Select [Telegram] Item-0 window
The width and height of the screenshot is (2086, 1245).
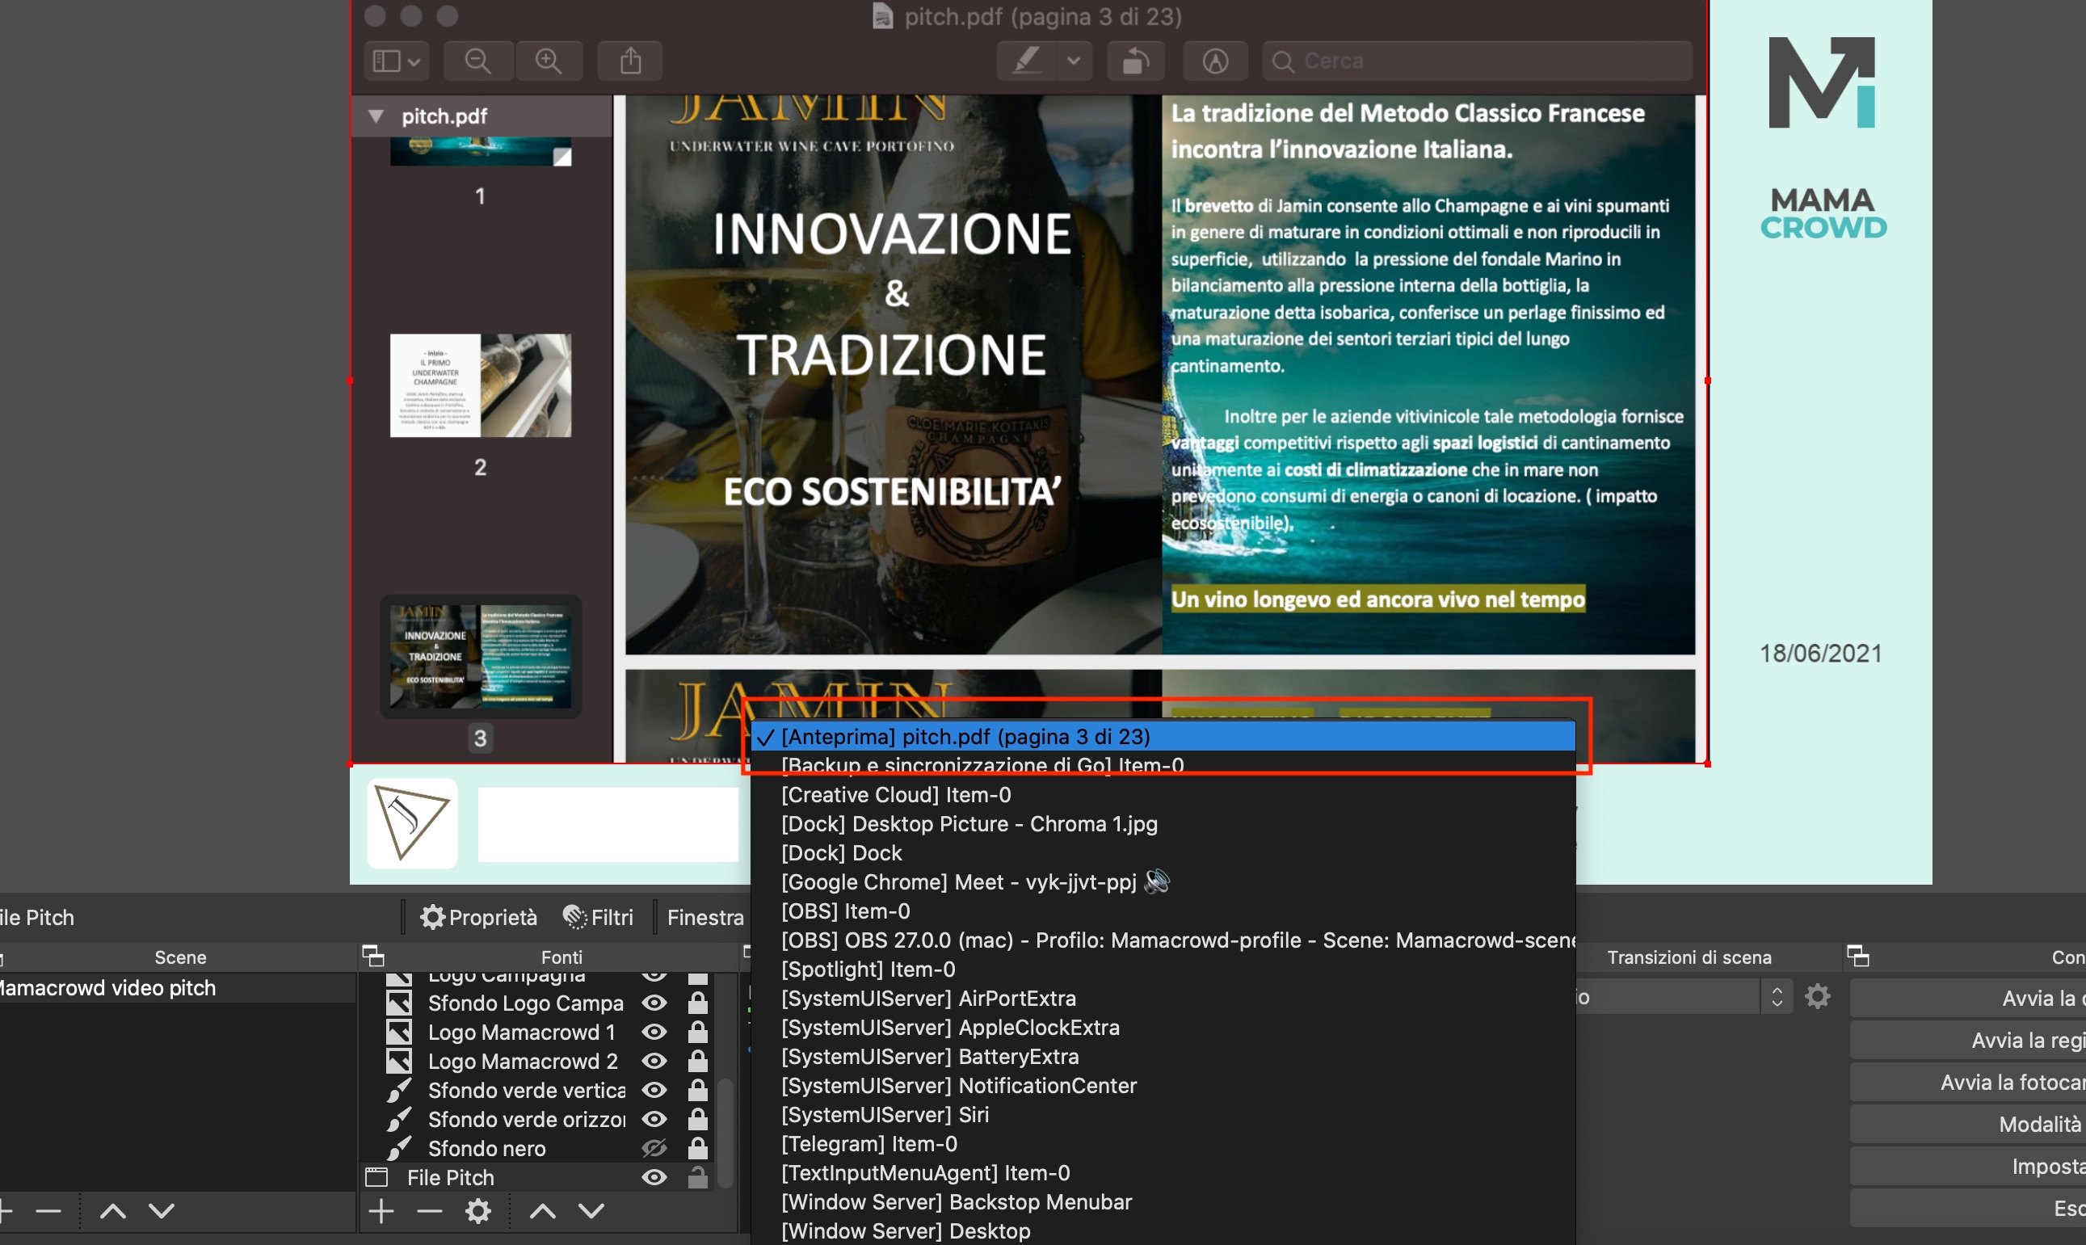(1163, 1143)
